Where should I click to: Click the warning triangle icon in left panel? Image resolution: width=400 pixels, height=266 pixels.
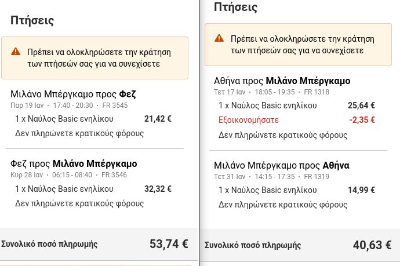coord(16,52)
